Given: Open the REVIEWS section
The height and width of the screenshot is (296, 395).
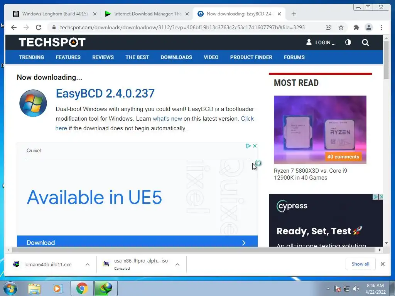Looking at the screenshot, I should coord(103,57).
